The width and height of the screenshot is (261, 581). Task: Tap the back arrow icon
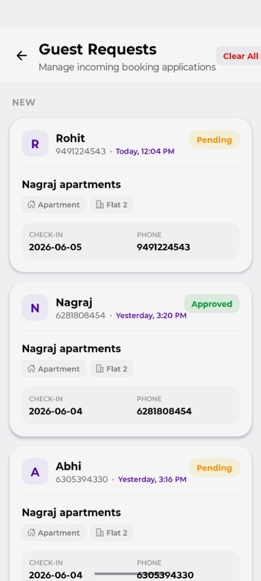click(x=22, y=56)
